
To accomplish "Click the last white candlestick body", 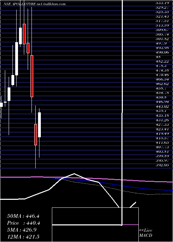I will (39, 125).
